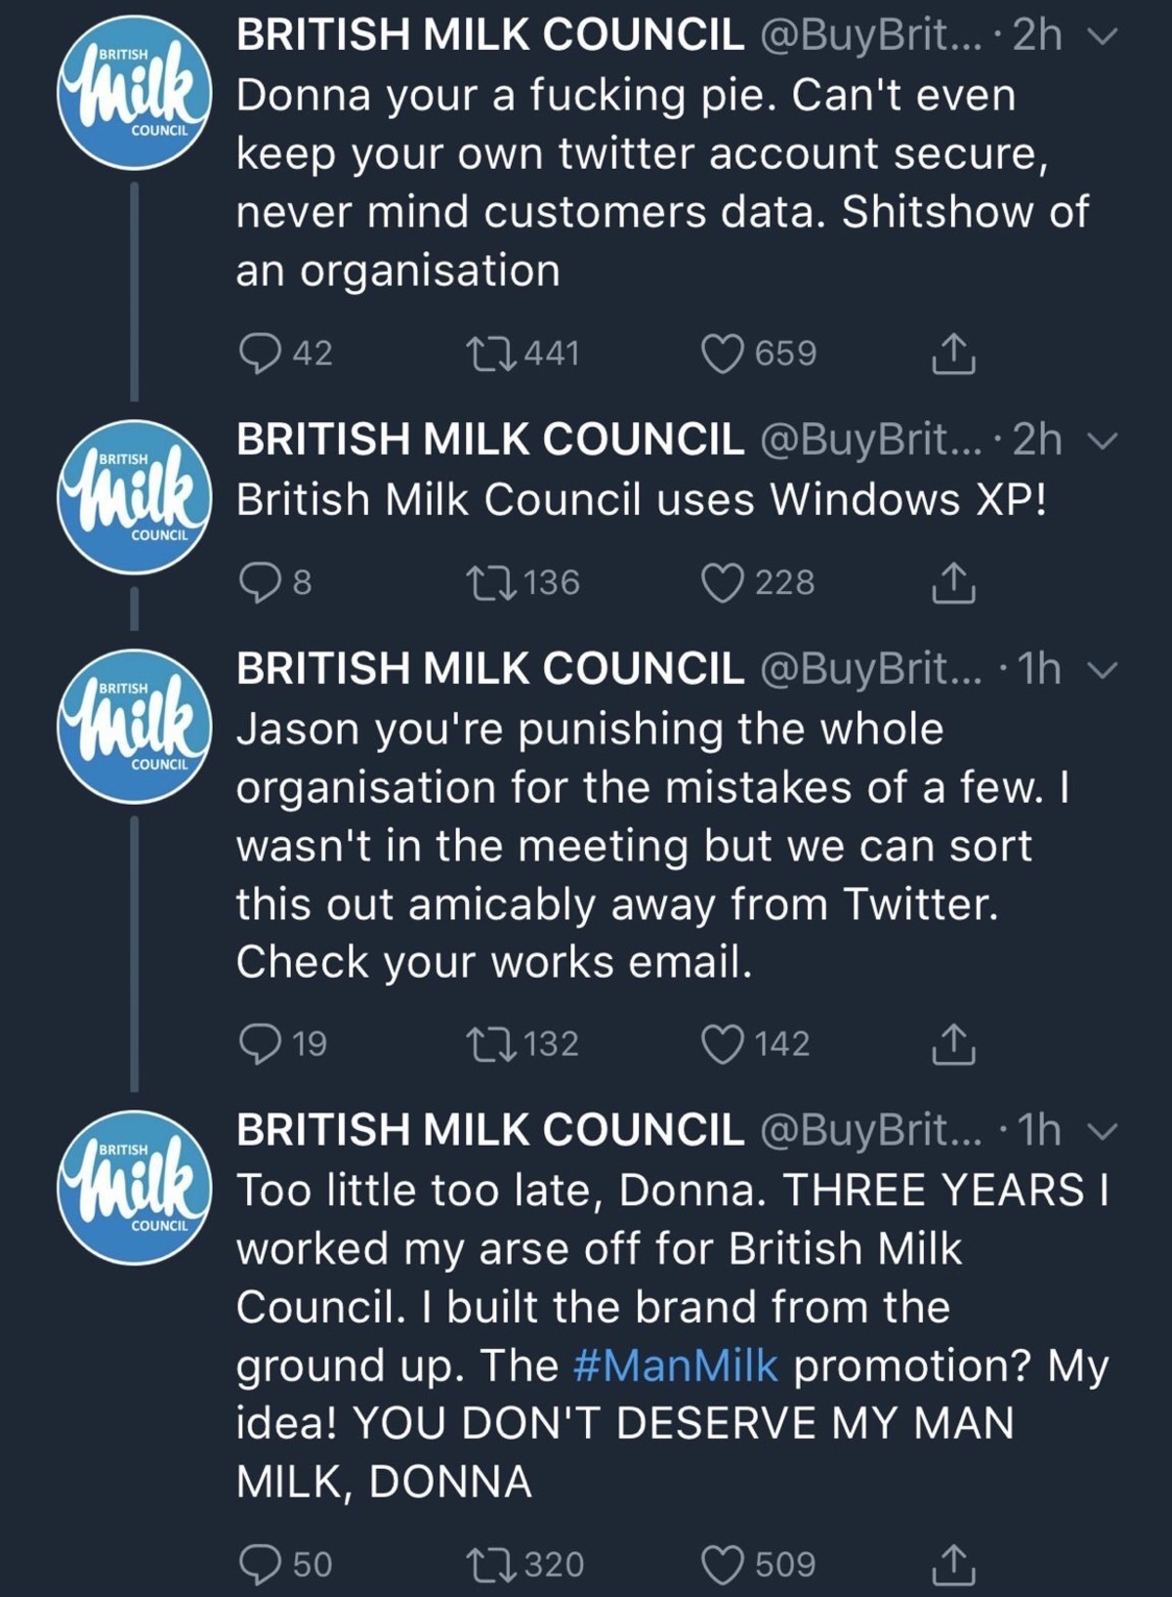Tap the Milk Council avatar on the Windows XP tweet
The height and width of the screenshot is (1597, 1172).
pyautogui.click(x=134, y=497)
